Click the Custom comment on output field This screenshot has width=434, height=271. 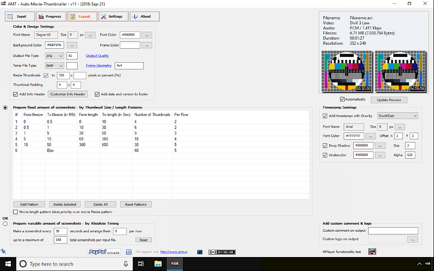(x=393, y=231)
